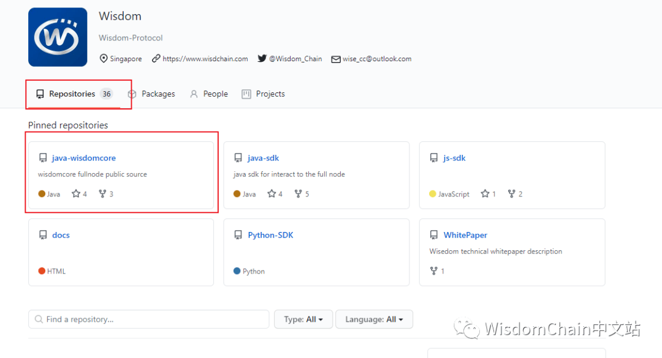Open the Language: All dropdown

click(x=374, y=319)
